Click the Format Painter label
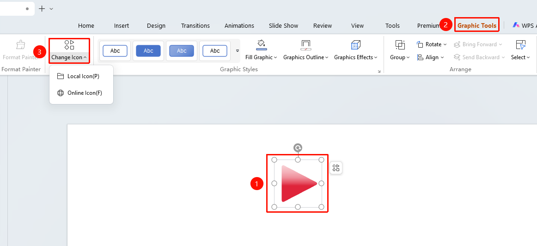 (x=21, y=69)
